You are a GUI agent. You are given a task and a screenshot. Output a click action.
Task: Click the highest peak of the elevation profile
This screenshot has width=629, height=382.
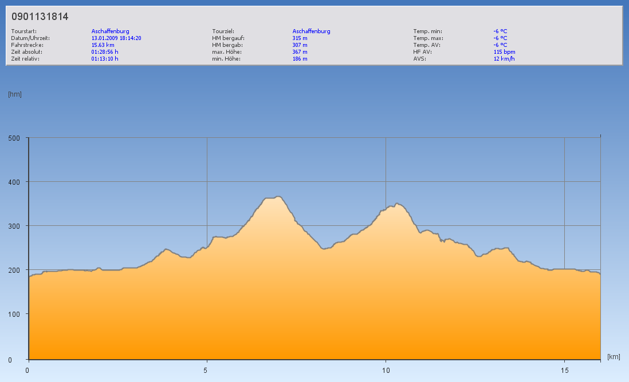point(278,197)
